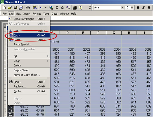
Task: Click the AutoSum sigma icon
Action: click(57, 7)
